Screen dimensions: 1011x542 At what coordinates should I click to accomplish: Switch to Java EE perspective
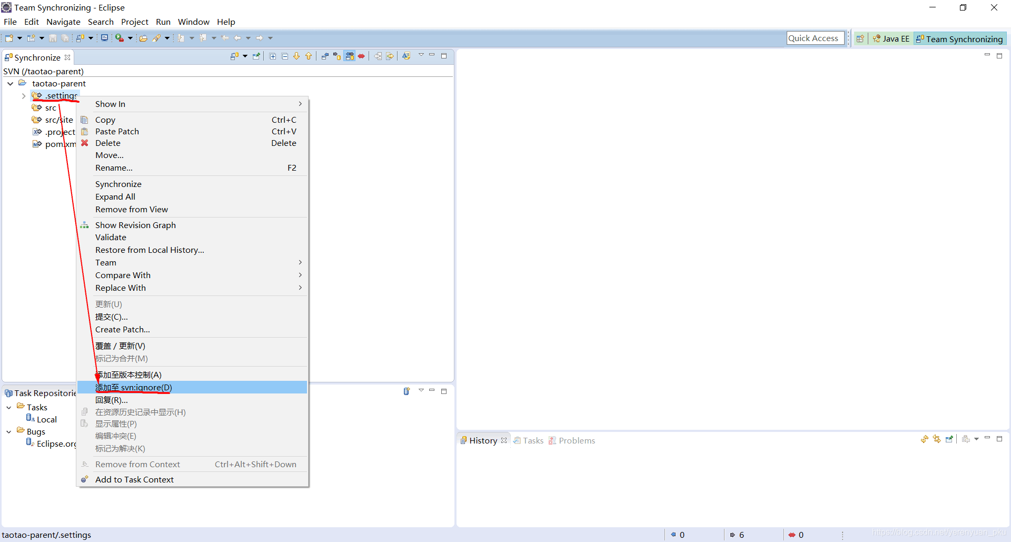point(891,38)
